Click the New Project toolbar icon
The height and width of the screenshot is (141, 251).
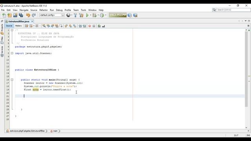click(x=9, y=15)
